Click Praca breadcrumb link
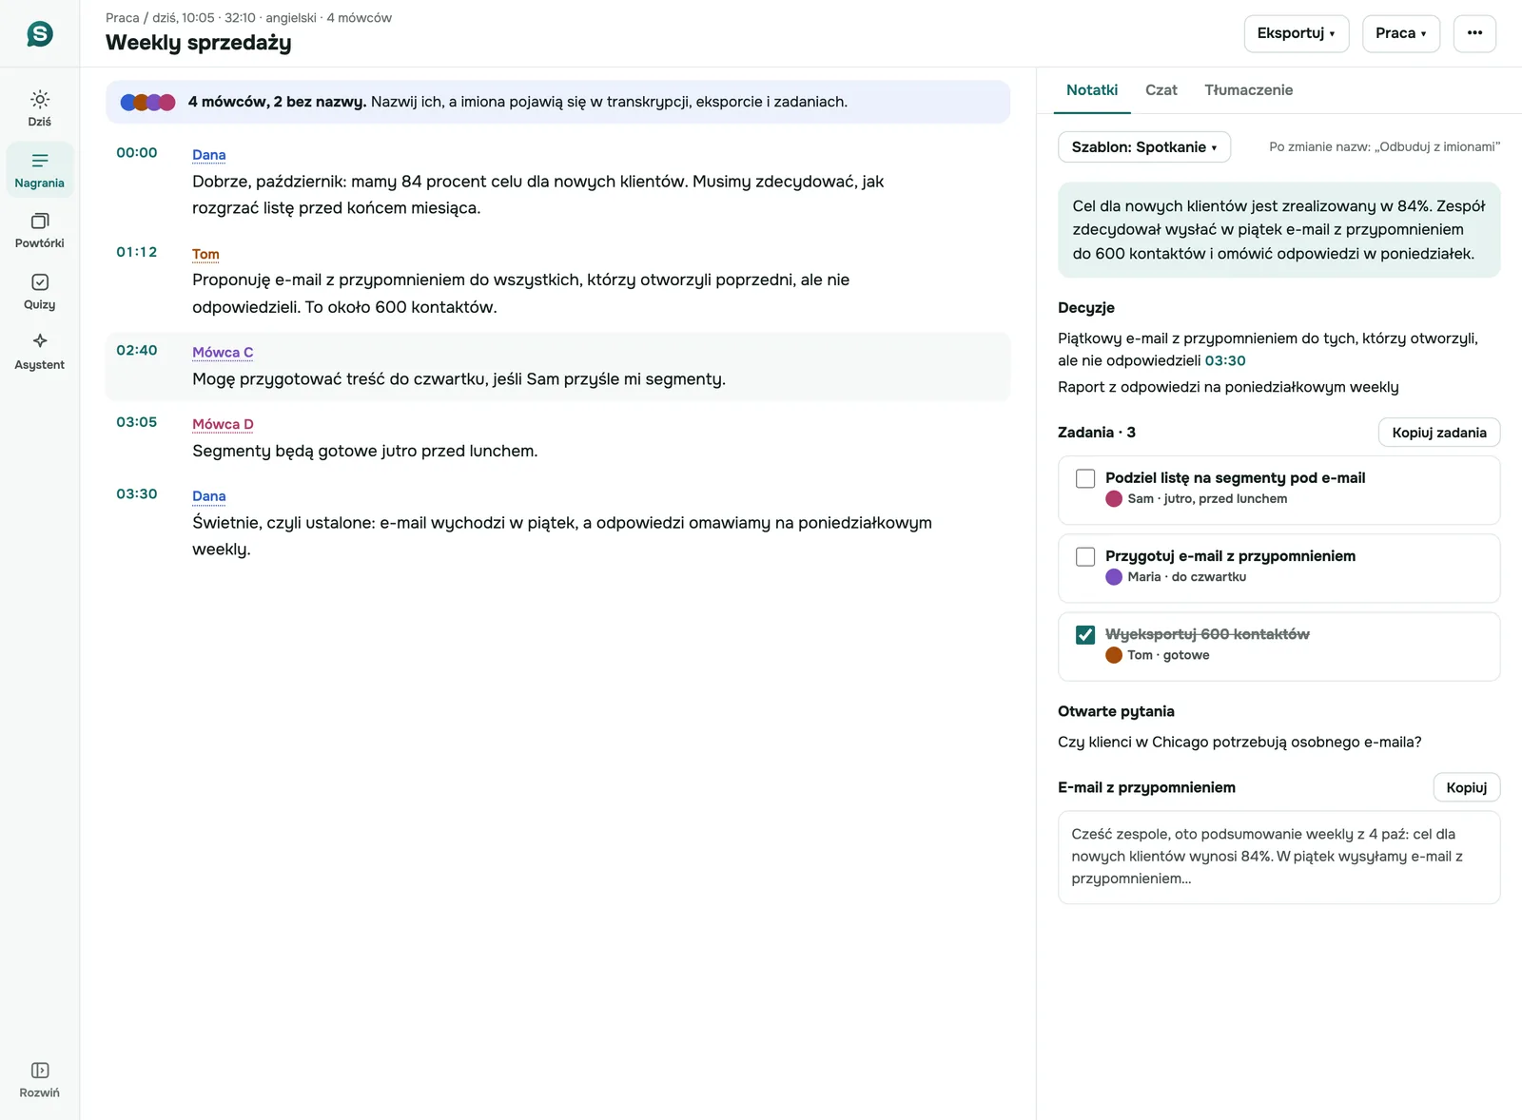 [x=123, y=18]
